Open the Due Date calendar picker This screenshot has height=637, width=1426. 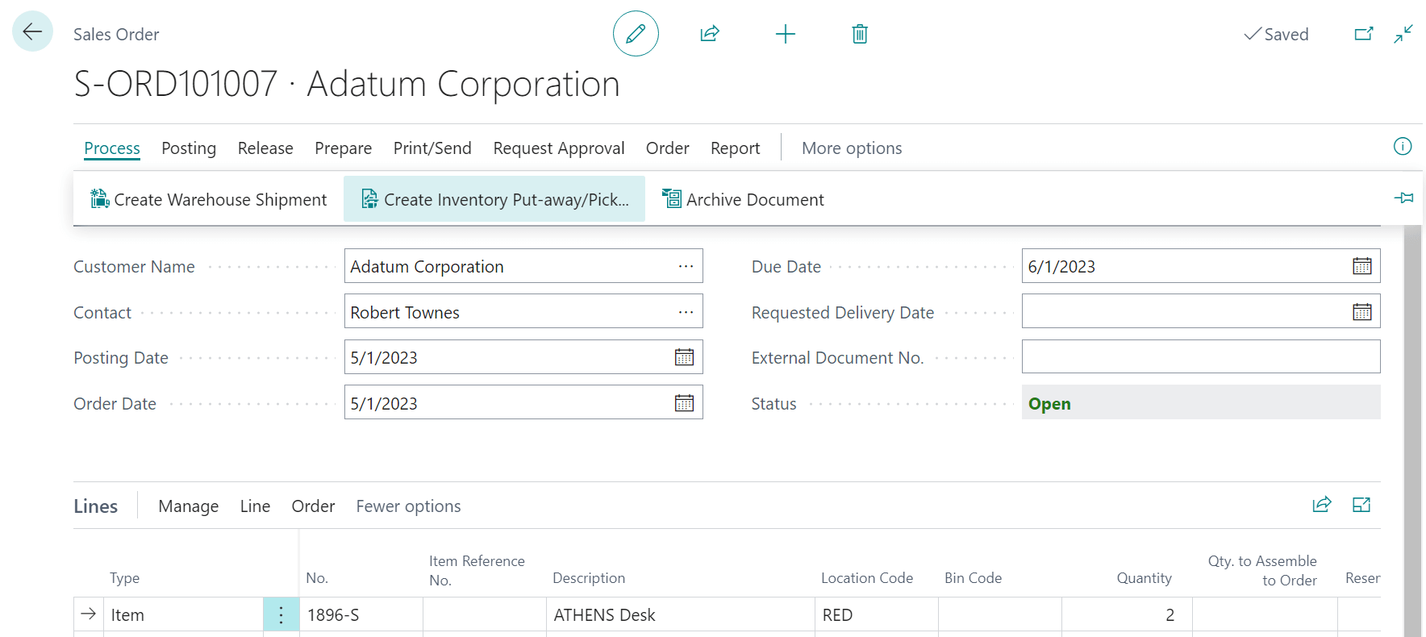[x=1361, y=266]
